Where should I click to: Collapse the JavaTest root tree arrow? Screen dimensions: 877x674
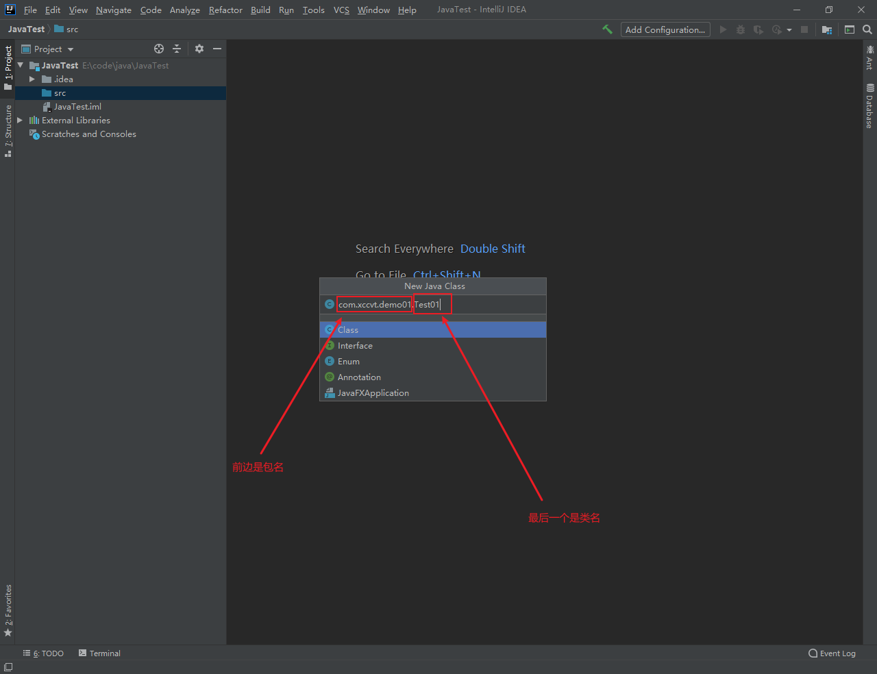pos(21,65)
